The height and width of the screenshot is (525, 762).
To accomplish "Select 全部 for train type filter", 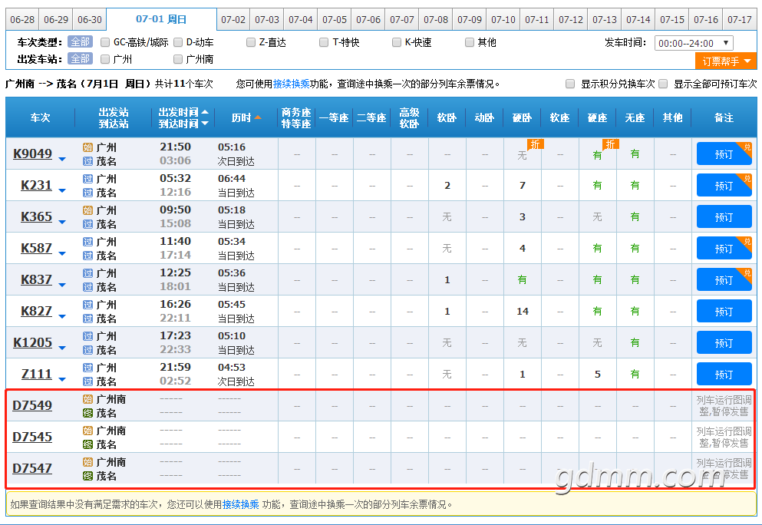I will pos(80,42).
